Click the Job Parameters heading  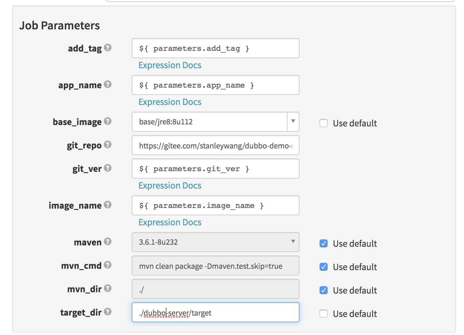[x=60, y=25]
